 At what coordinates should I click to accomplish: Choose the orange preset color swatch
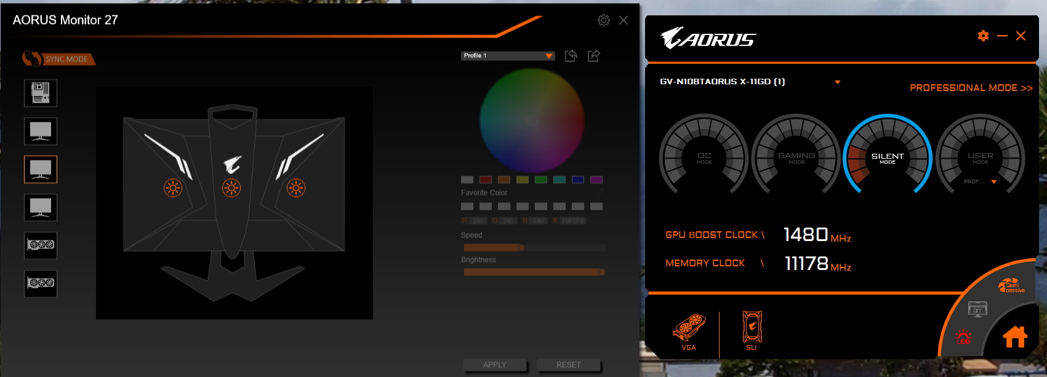(504, 180)
